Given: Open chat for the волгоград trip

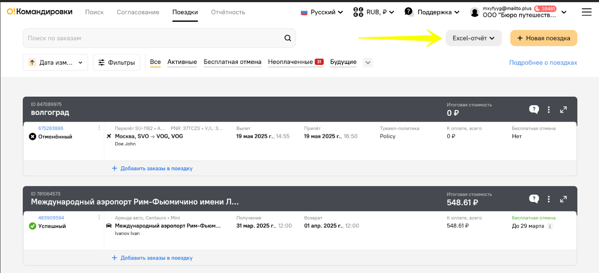Looking at the screenshot, I should [x=534, y=109].
